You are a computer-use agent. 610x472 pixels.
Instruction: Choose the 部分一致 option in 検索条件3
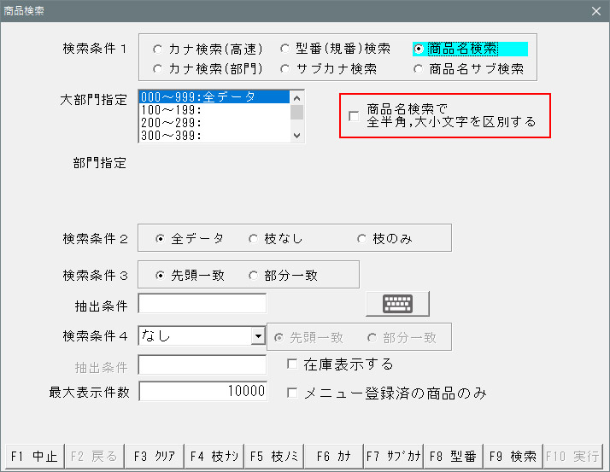click(x=253, y=276)
